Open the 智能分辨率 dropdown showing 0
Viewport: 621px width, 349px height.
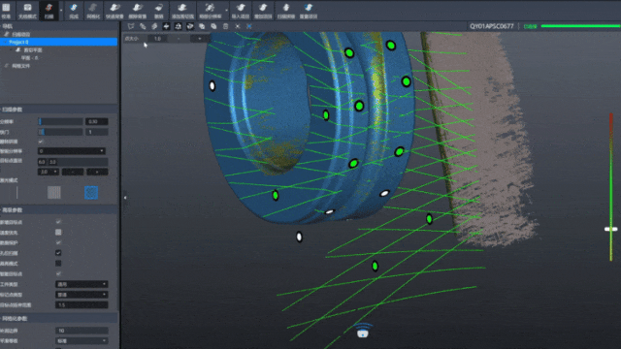(71, 151)
